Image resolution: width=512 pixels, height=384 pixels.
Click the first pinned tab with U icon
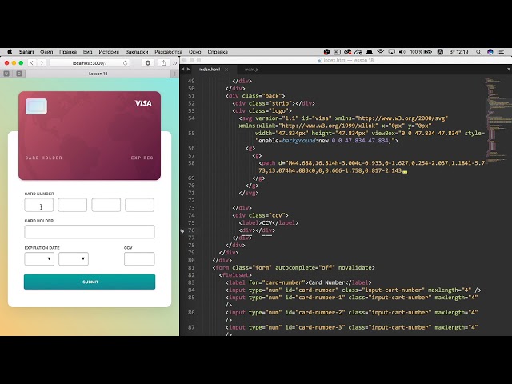6,74
